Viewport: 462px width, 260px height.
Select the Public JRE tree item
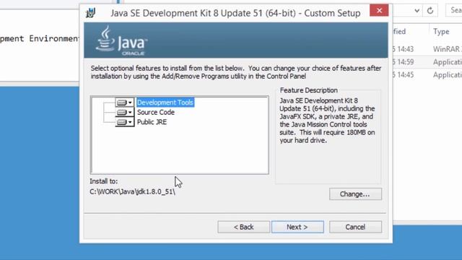[x=152, y=122]
